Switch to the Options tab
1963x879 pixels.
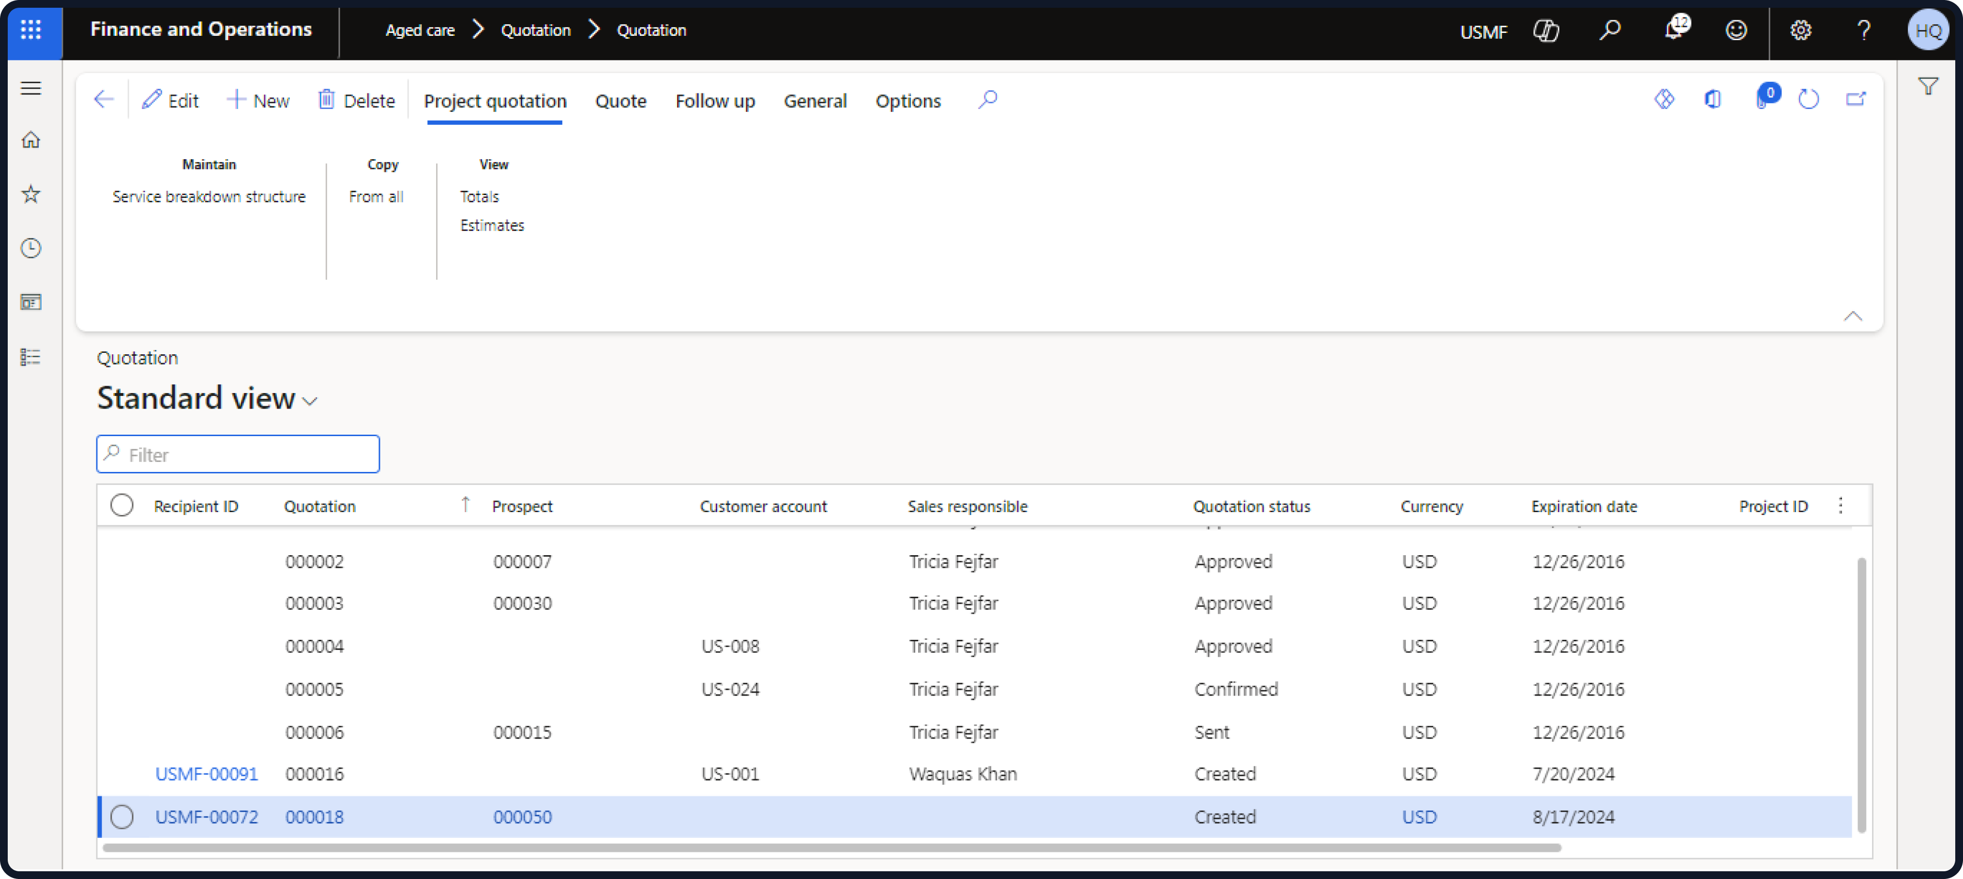tap(907, 101)
